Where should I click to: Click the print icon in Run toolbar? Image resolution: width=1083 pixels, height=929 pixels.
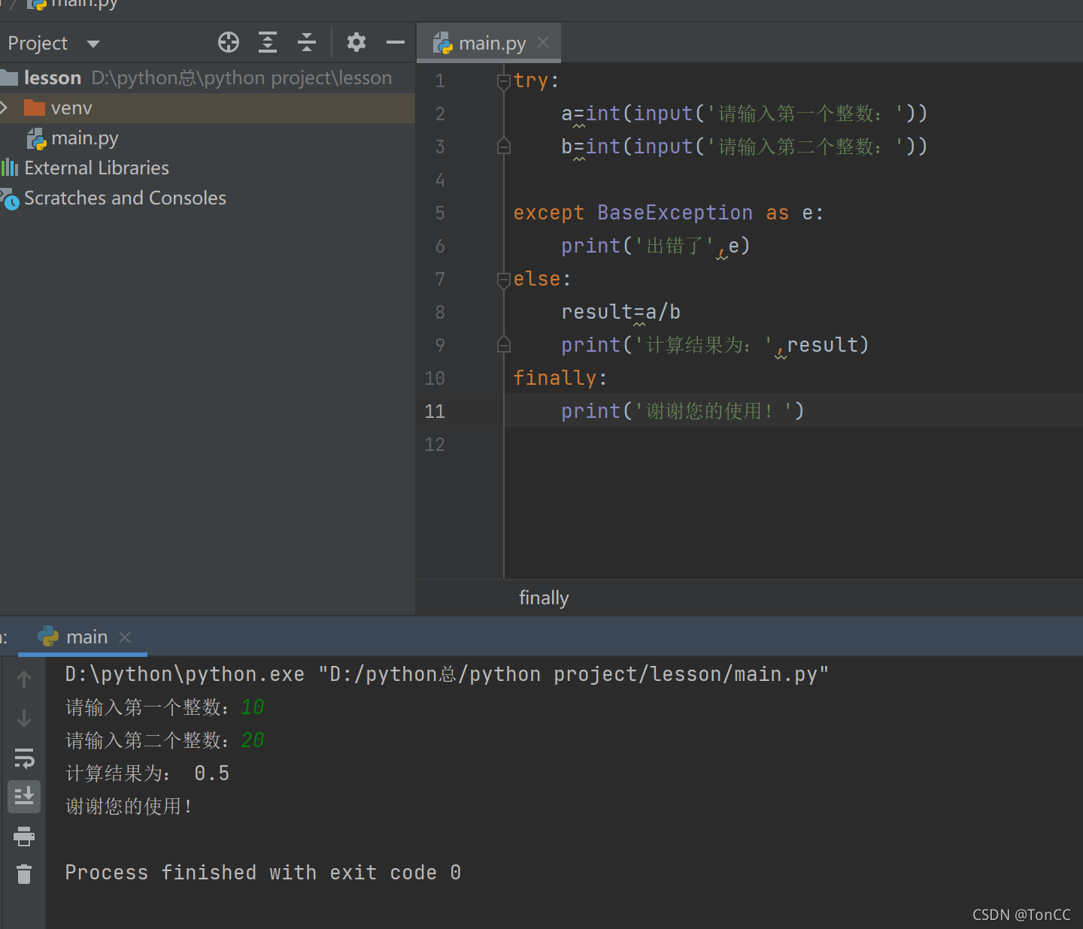pos(24,836)
